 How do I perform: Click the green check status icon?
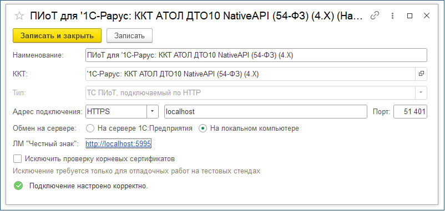(x=18, y=186)
